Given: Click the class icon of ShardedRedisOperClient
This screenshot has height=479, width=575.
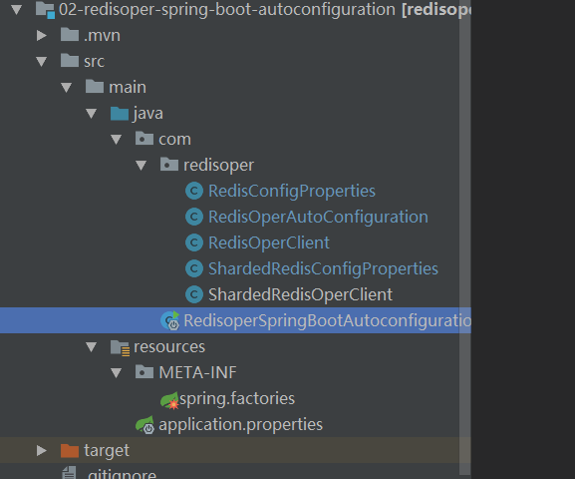Looking at the screenshot, I should 194,294.
